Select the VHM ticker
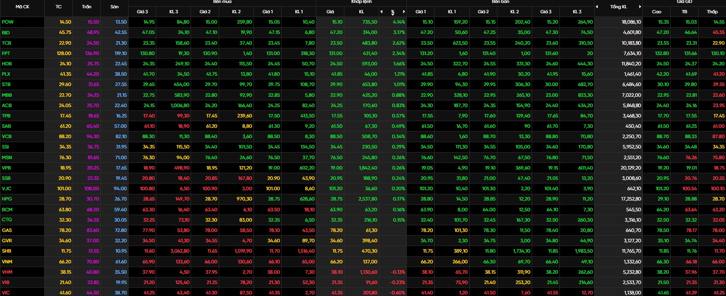726x296 pixels. pos(7,272)
